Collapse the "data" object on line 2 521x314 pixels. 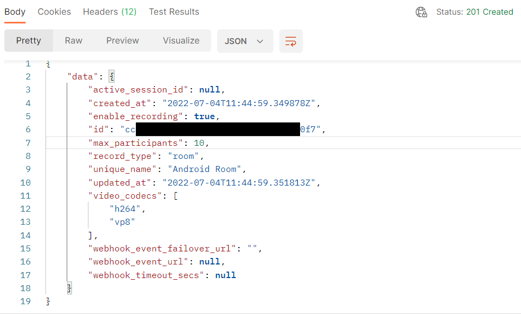point(112,77)
